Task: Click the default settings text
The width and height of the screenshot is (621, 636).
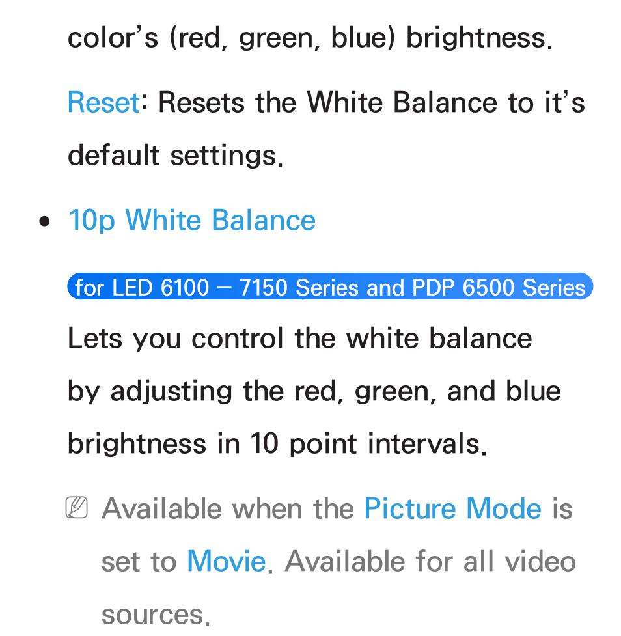Action: pyautogui.click(x=175, y=156)
